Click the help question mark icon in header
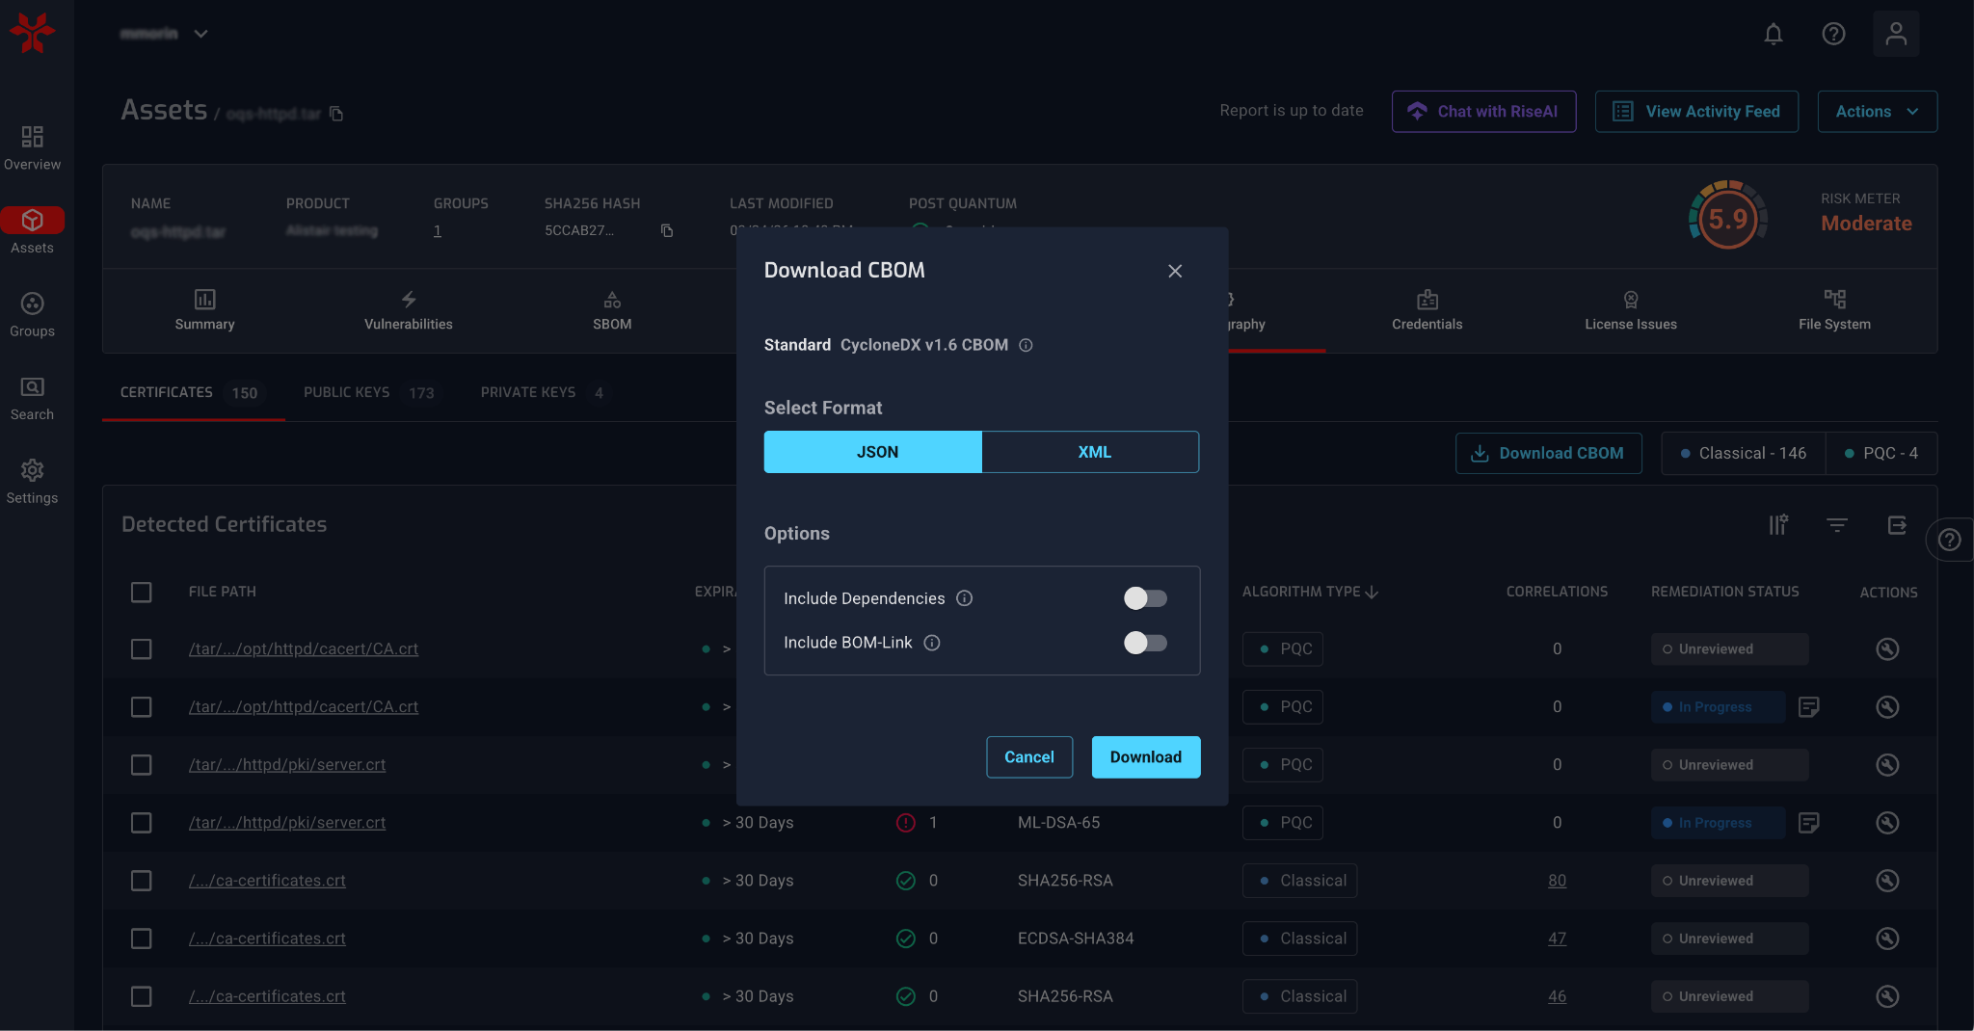This screenshot has width=1974, height=1031. pos(1833,35)
